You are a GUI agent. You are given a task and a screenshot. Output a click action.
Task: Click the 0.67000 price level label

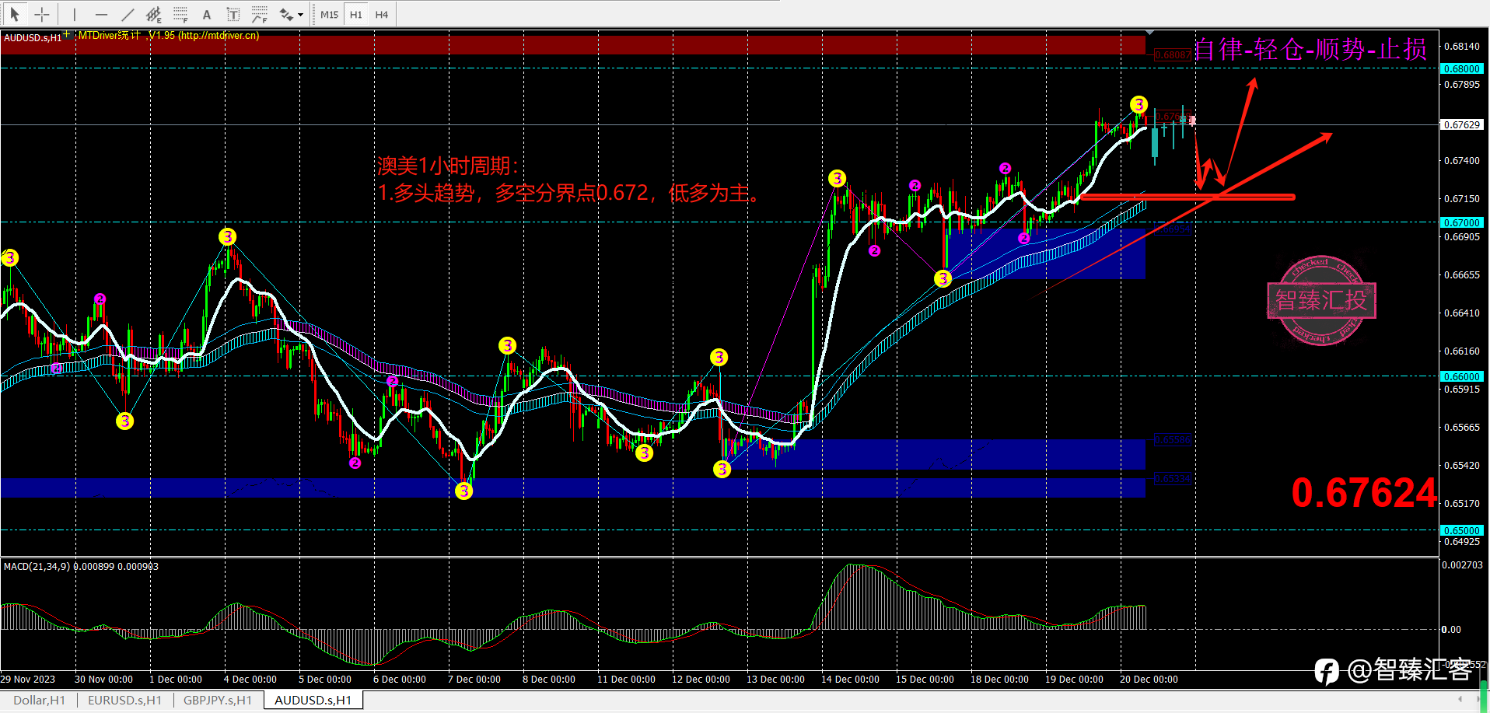click(x=1462, y=222)
